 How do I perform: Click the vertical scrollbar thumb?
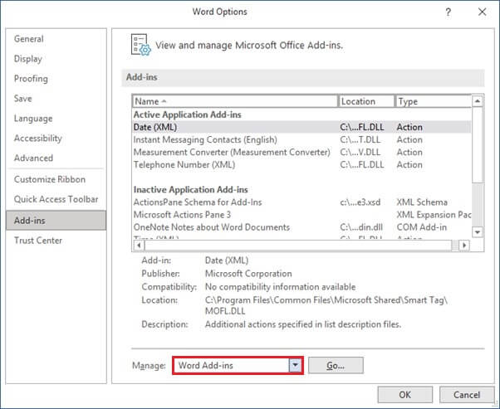point(478,145)
